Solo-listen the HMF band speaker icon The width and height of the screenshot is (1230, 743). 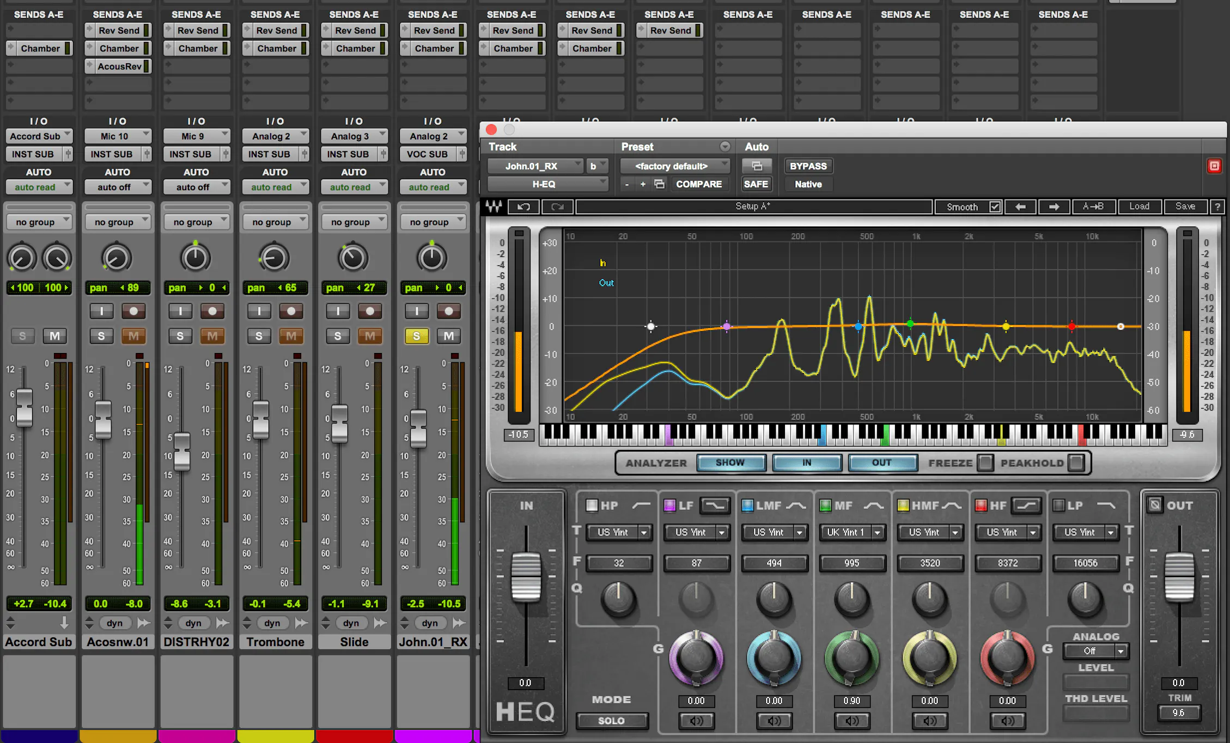930,721
